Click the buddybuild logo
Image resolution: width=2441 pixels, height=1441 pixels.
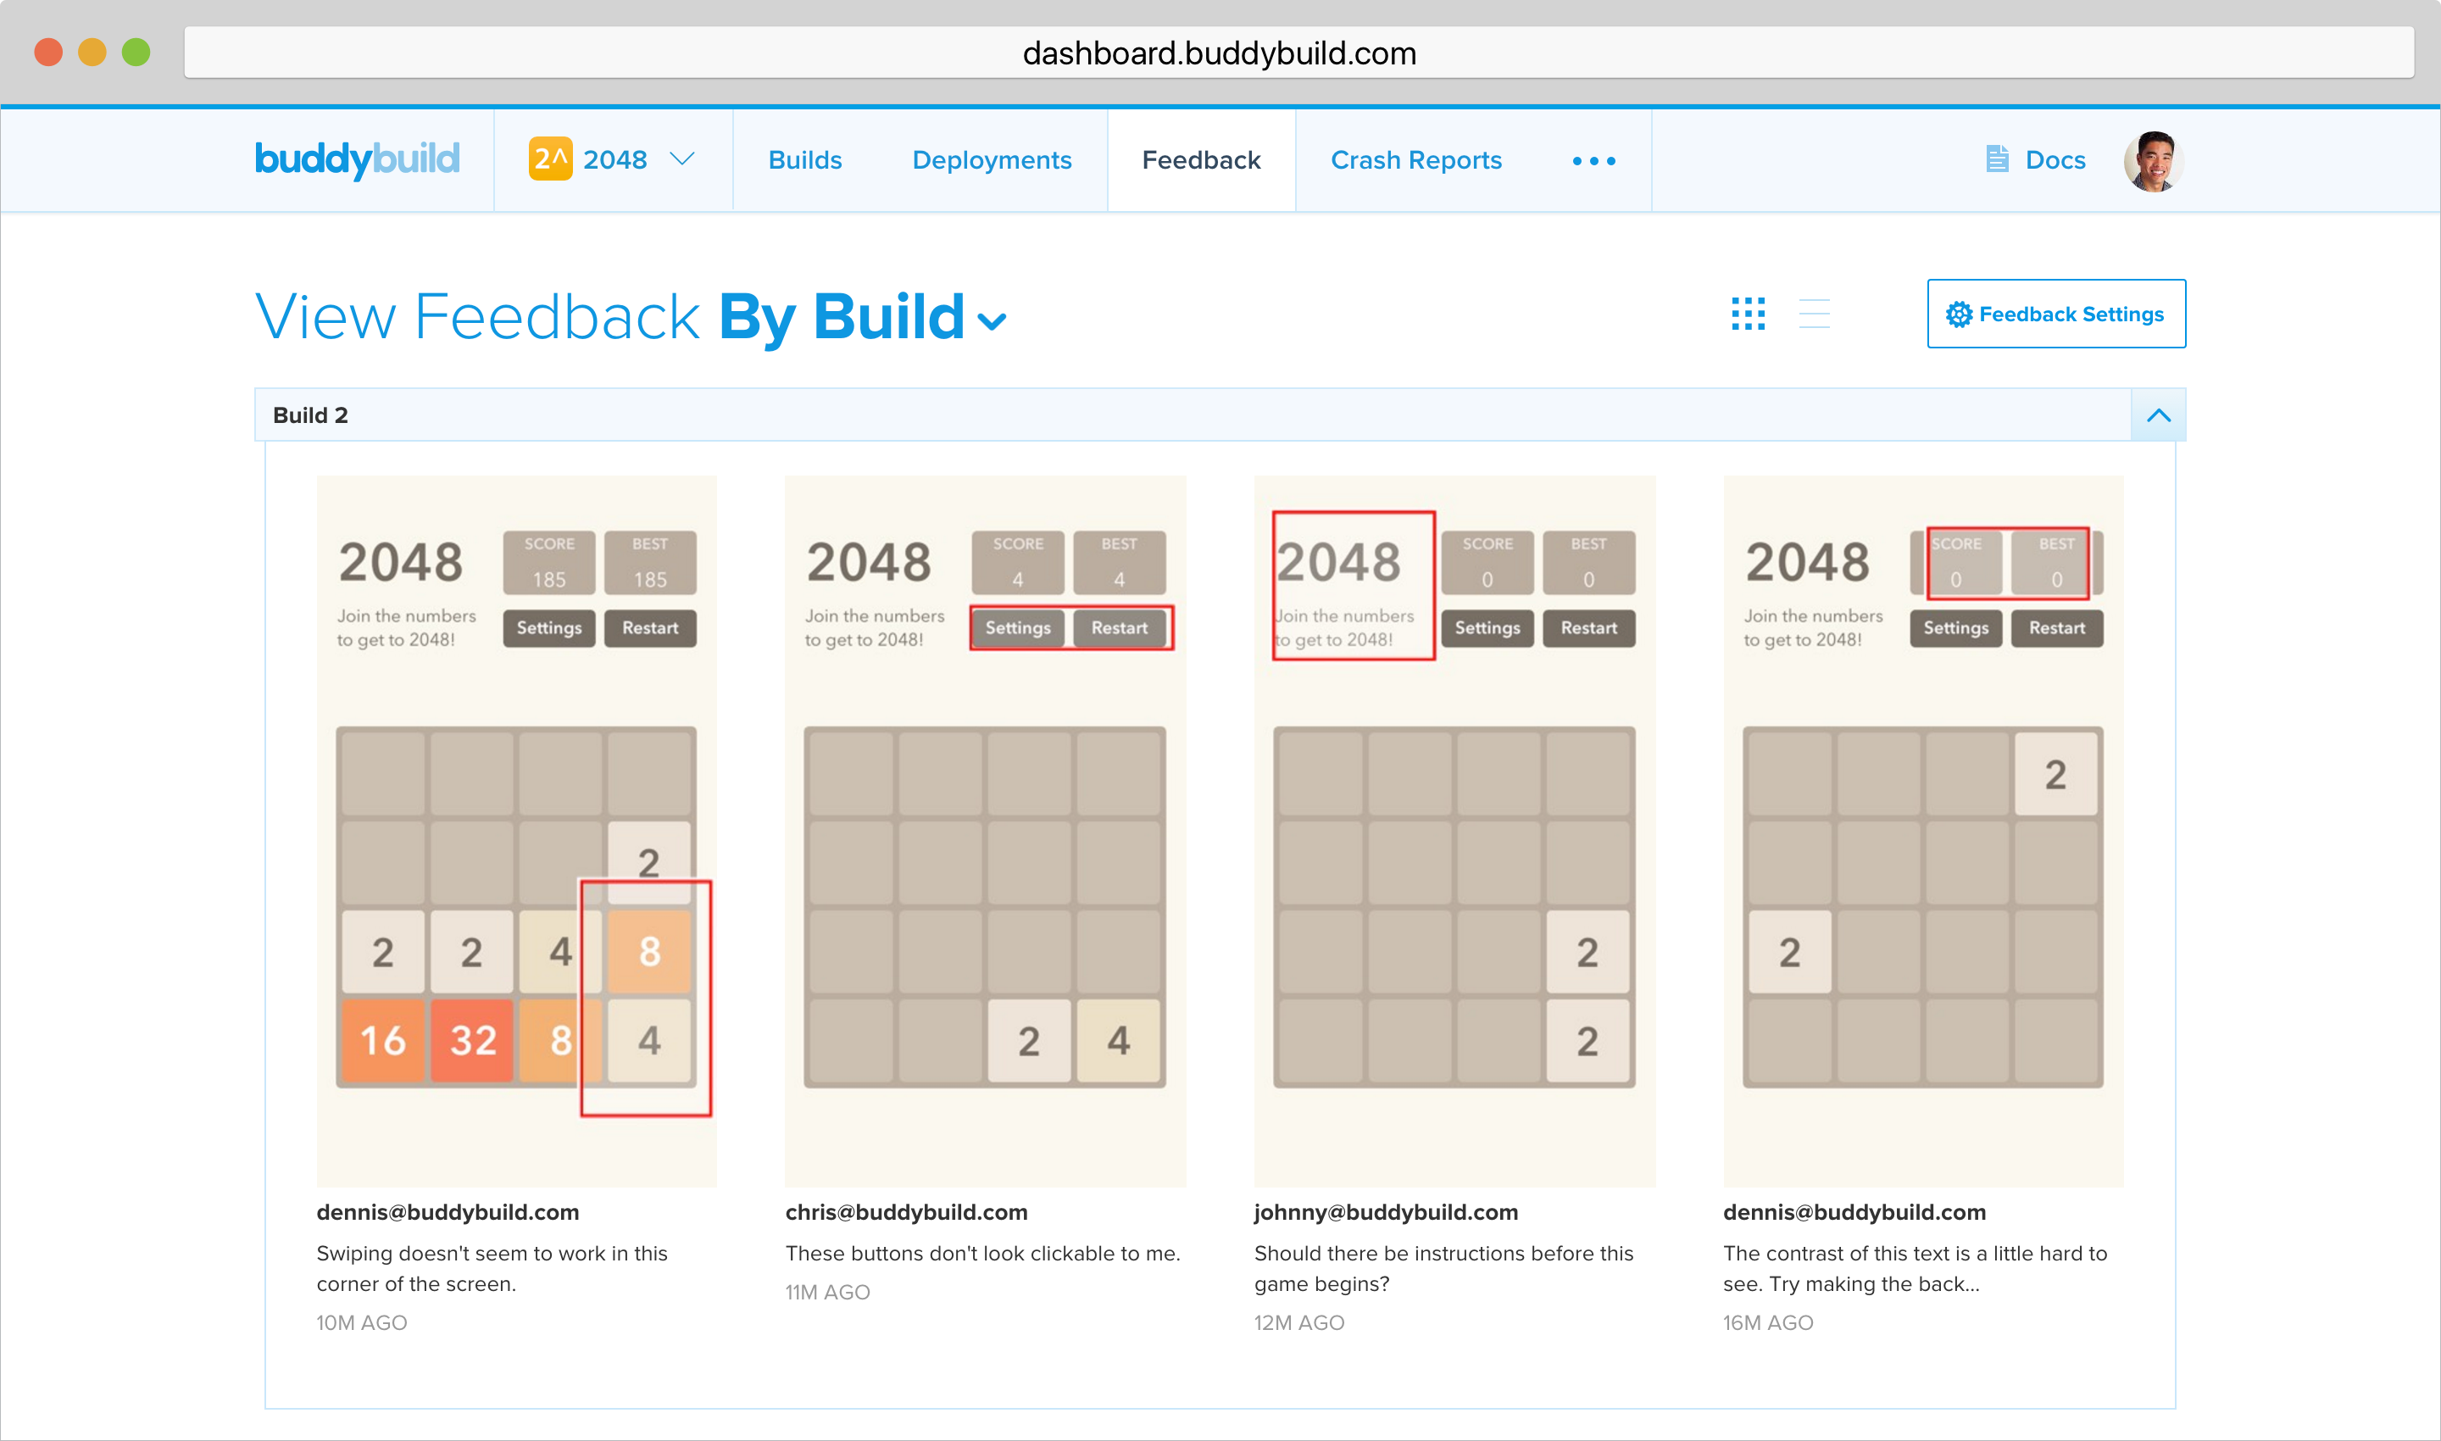pos(356,159)
